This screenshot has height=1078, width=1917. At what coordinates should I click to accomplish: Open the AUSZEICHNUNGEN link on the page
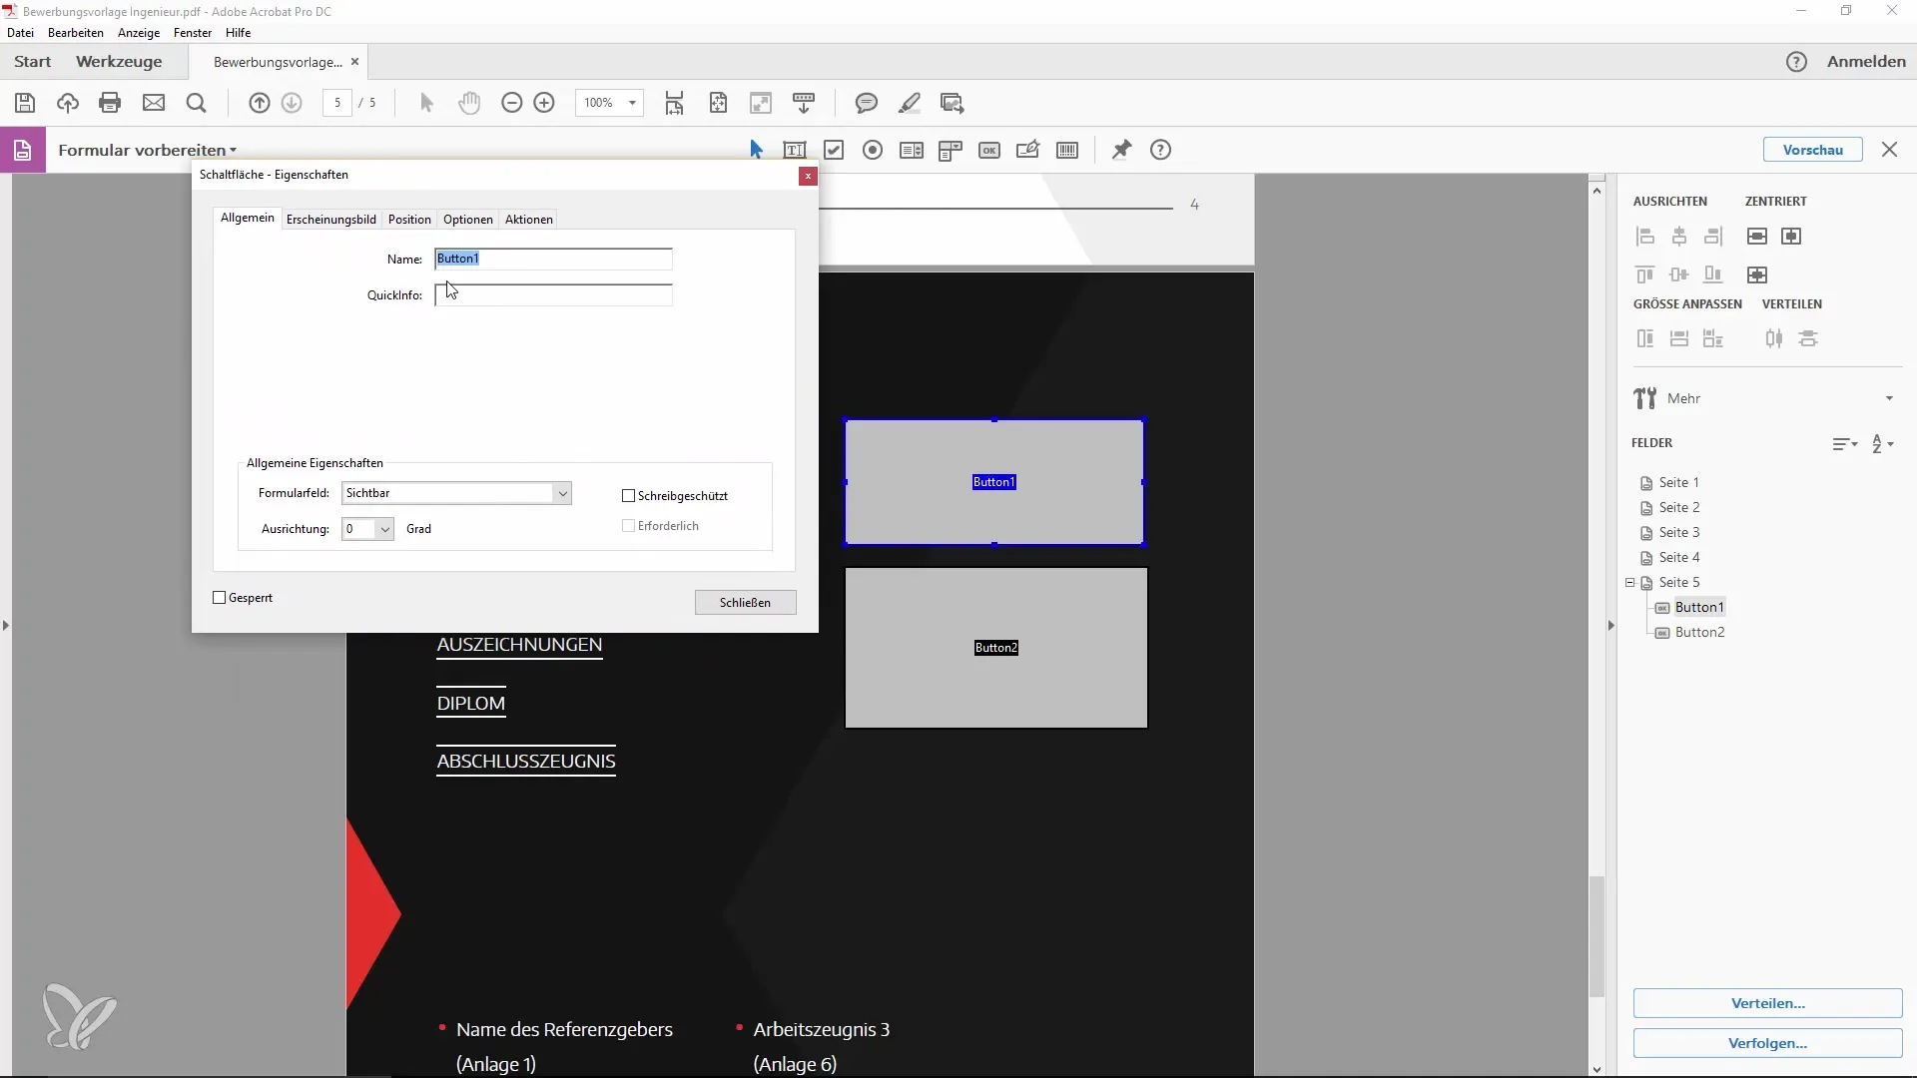coord(519,645)
